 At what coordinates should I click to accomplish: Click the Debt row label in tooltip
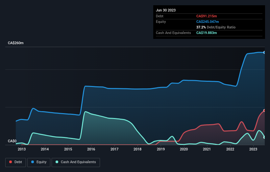[x=160, y=16]
